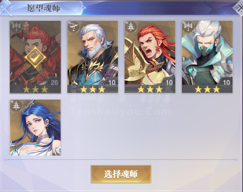
Task: Select the shouting orange-haired warrior card
Action: 150,57
